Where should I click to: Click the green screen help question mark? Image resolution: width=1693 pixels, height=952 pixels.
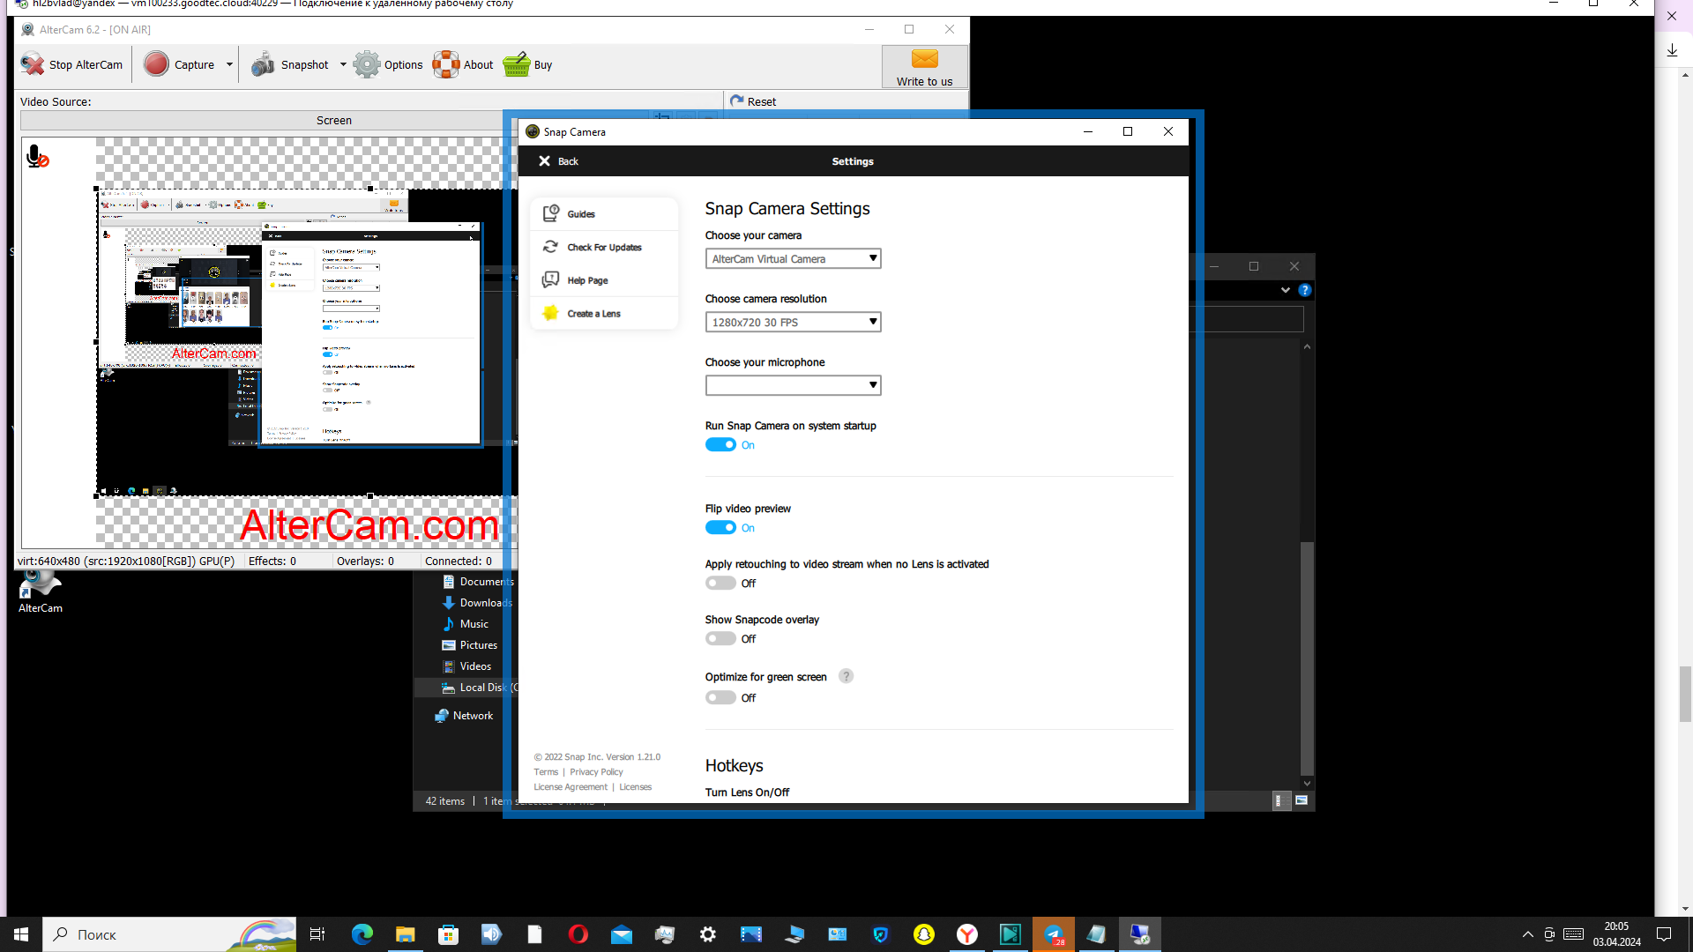[846, 676]
